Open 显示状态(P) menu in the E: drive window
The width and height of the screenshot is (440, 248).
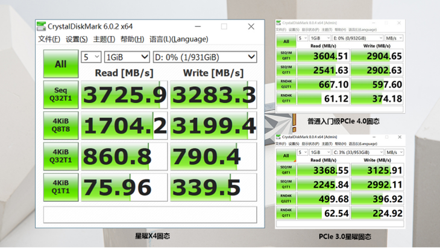(x=310, y=30)
